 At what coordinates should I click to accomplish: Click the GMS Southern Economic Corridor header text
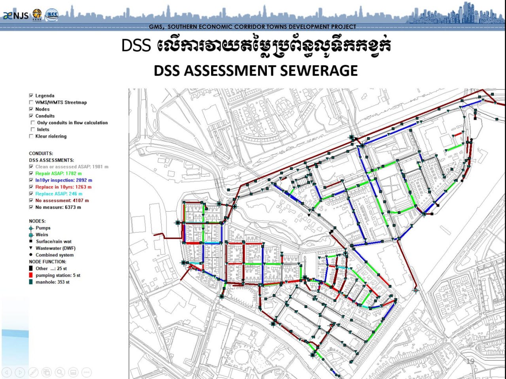[253, 27]
